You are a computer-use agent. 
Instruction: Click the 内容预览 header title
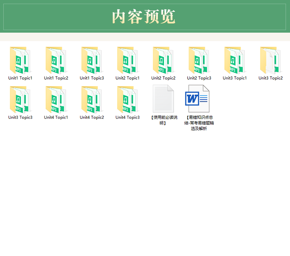point(144,17)
